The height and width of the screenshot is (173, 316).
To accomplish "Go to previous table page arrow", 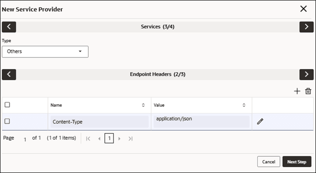I will 99,138.
